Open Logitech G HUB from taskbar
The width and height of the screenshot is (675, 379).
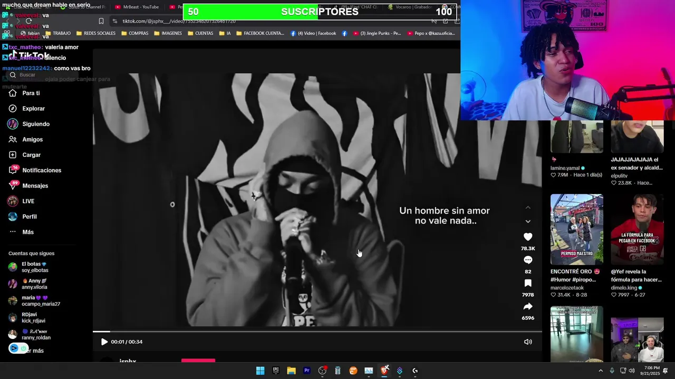pos(415,371)
